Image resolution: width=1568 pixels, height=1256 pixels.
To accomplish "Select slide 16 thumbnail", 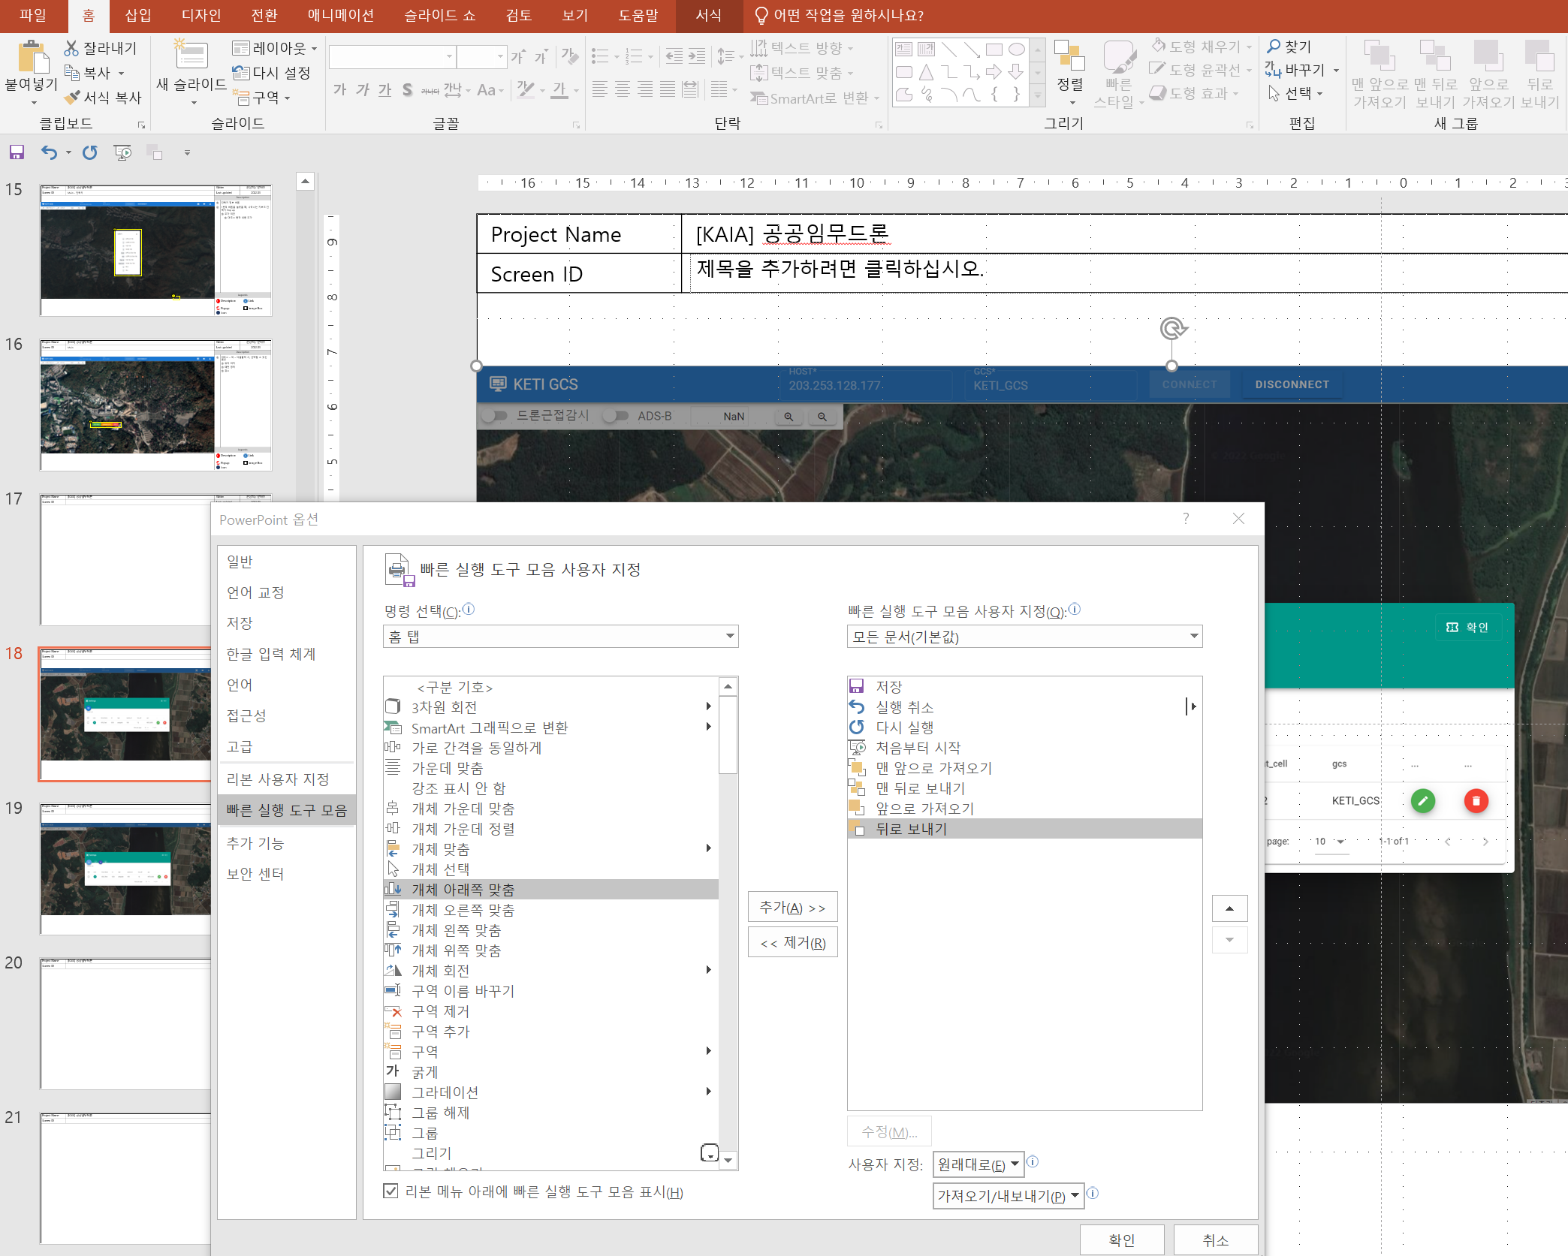I will coord(155,405).
